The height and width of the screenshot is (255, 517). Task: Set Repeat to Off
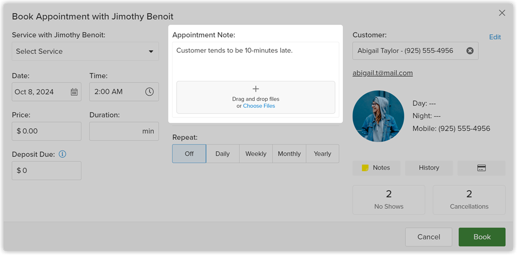pyautogui.click(x=189, y=154)
